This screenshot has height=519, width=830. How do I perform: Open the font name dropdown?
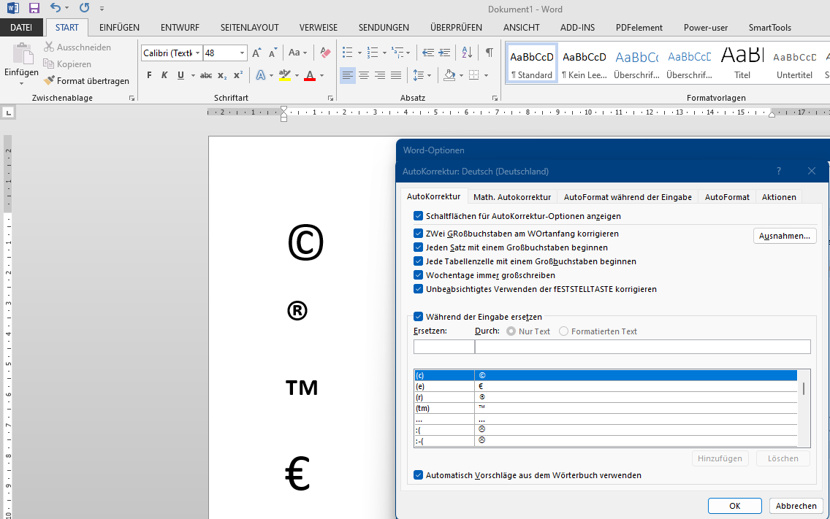pos(197,53)
